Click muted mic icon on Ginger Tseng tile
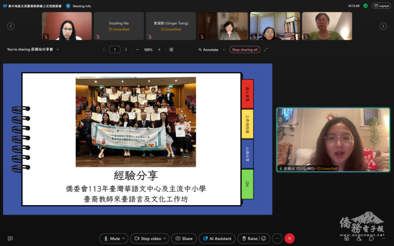Viewport: 394px width, 246px height. pos(150,36)
